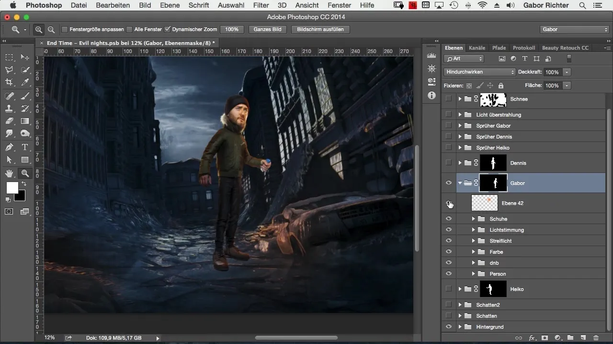Choose zoom-in mode in options bar

click(x=39, y=29)
